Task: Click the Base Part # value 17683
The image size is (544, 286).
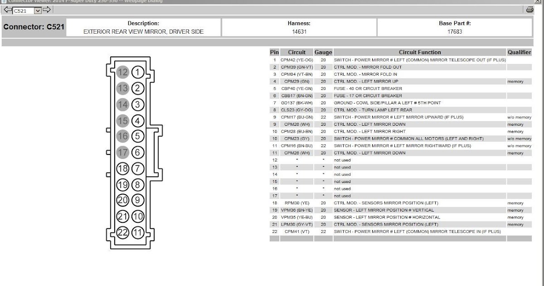Action: click(x=455, y=32)
